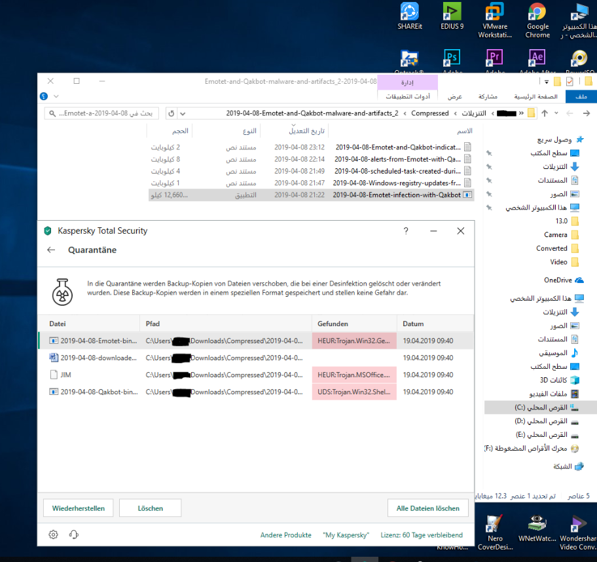Screen dimensions: 597x562
Task: Select 2019-04-08-Emotet-bin quarantine row
Action: coord(256,341)
